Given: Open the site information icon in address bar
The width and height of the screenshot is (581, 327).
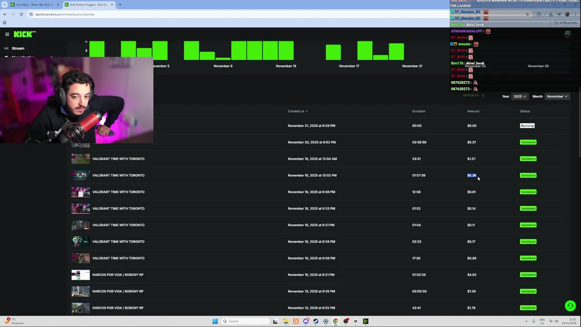Looking at the screenshot, I should pos(31,14).
